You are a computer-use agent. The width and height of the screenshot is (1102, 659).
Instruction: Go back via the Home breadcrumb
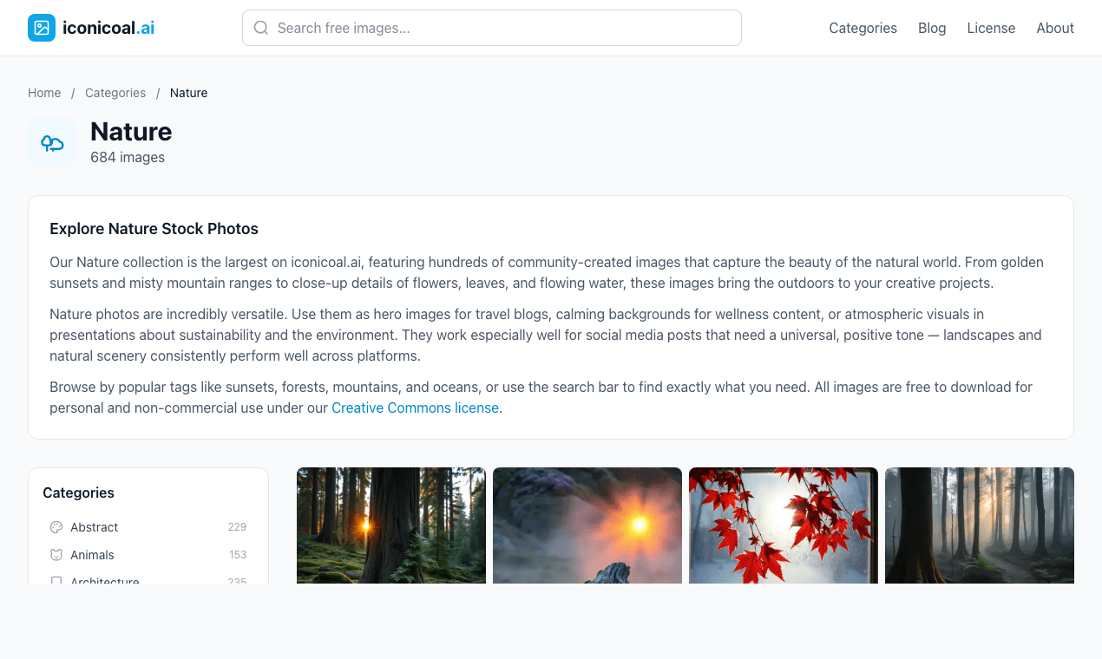[x=44, y=93]
